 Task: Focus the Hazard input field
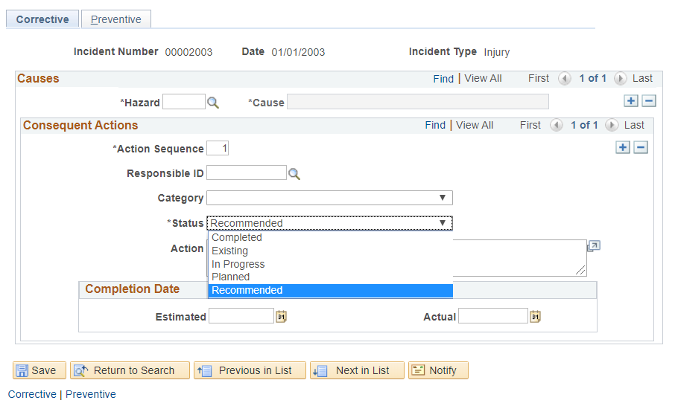(x=184, y=102)
